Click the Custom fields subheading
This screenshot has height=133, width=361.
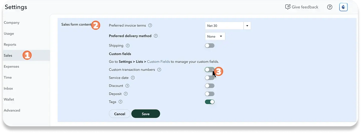click(120, 54)
